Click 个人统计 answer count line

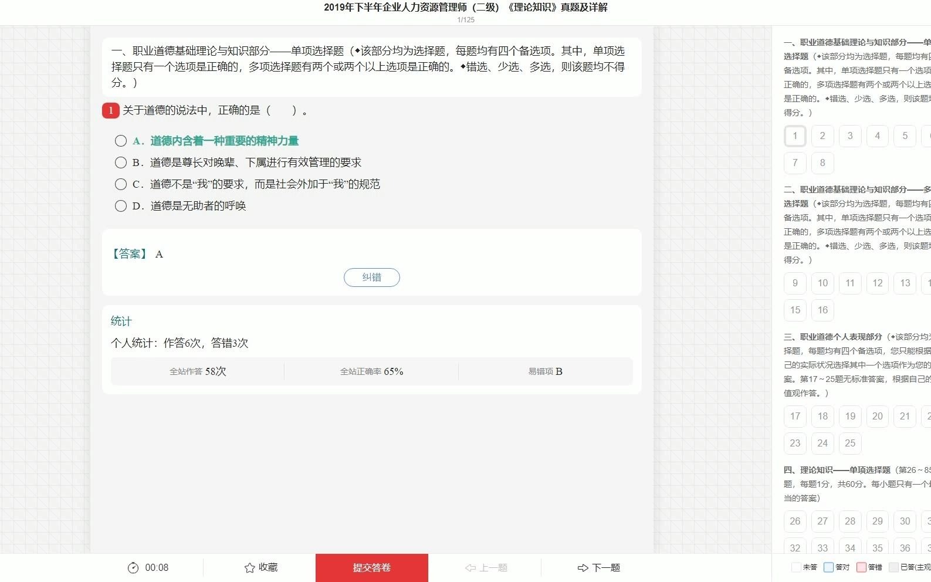(x=180, y=343)
